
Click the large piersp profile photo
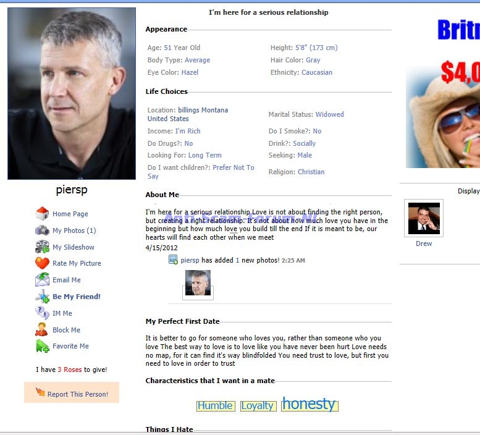(72, 94)
